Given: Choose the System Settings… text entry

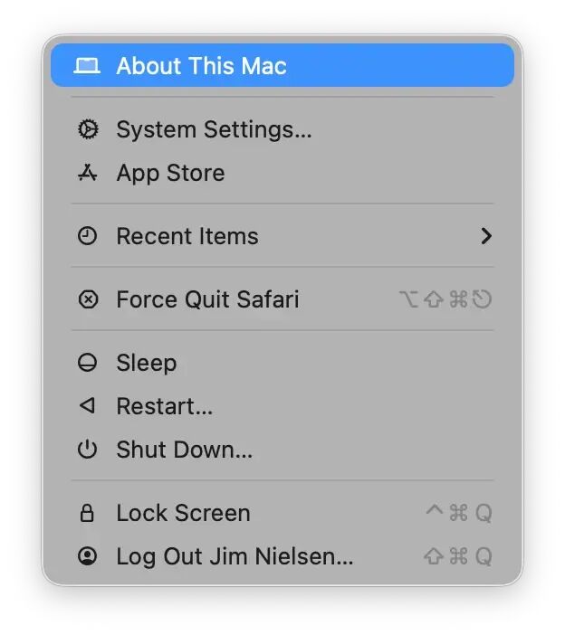Looking at the screenshot, I should click(x=214, y=129).
